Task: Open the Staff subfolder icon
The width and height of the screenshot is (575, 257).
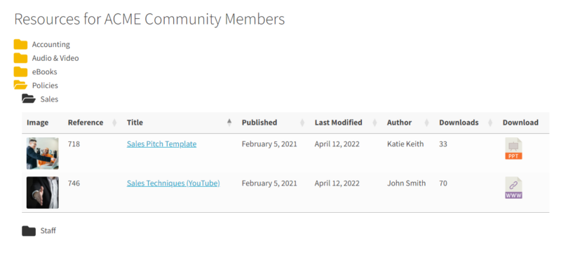Action: [x=29, y=230]
